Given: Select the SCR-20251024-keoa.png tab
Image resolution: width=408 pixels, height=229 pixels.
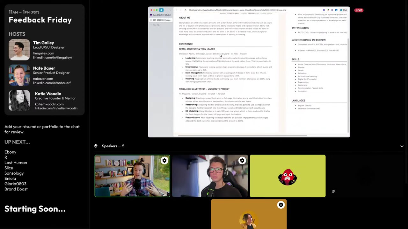Looking at the screenshot, I should [x=161, y=20].
